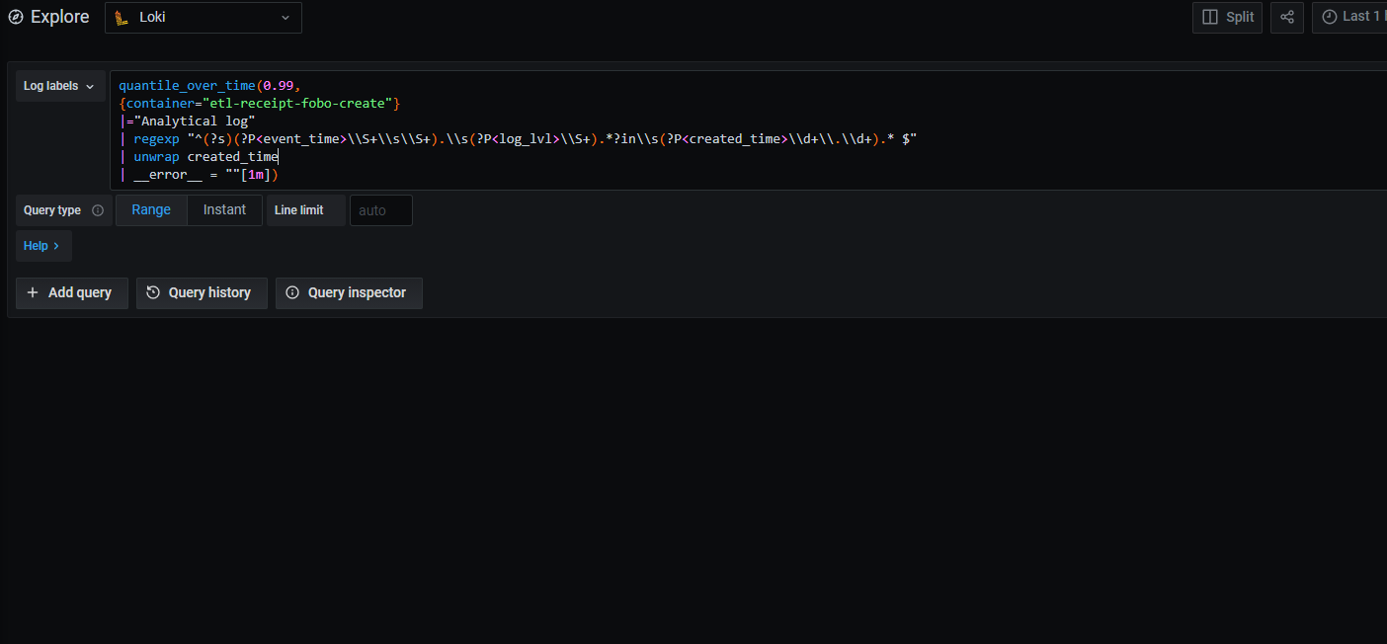The width and height of the screenshot is (1387, 644).
Task: Click the Explore compass icon
Action: tap(16, 17)
